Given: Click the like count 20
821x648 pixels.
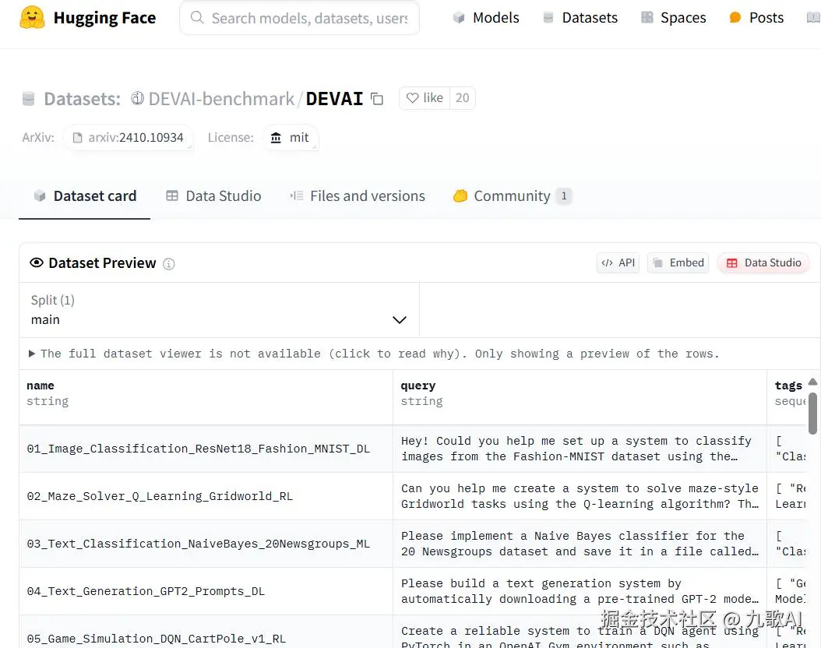Looking at the screenshot, I should (463, 98).
